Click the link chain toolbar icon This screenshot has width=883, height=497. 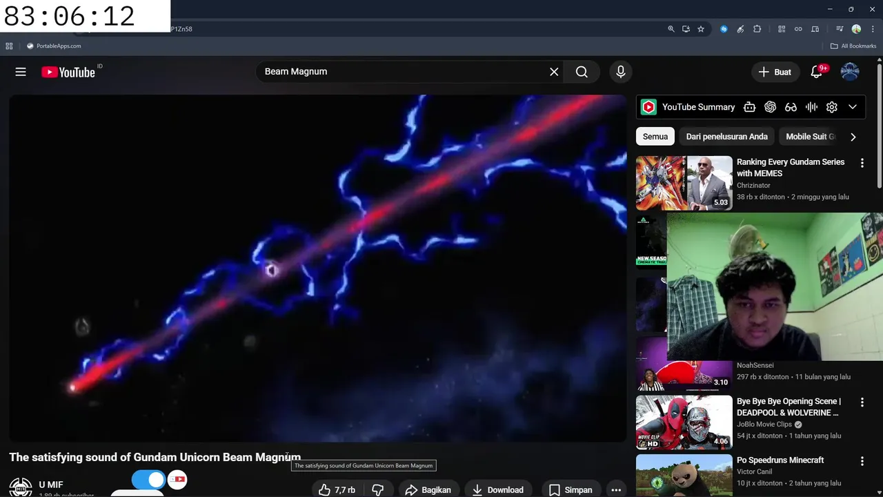[x=798, y=29]
